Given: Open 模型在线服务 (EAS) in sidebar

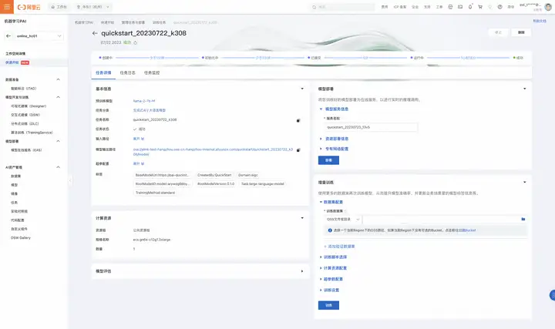Looking at the screenshot, I should click(26, 150).
